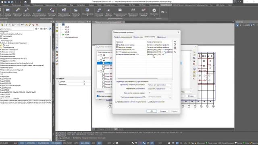Click the Specifier ribbon icon

pyautogui.click(x=87, y=10)
